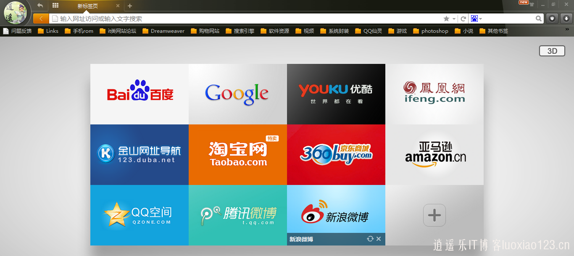Go back with the orange back button
Viewport: 574px width, 256px height.
click(41, 18)
